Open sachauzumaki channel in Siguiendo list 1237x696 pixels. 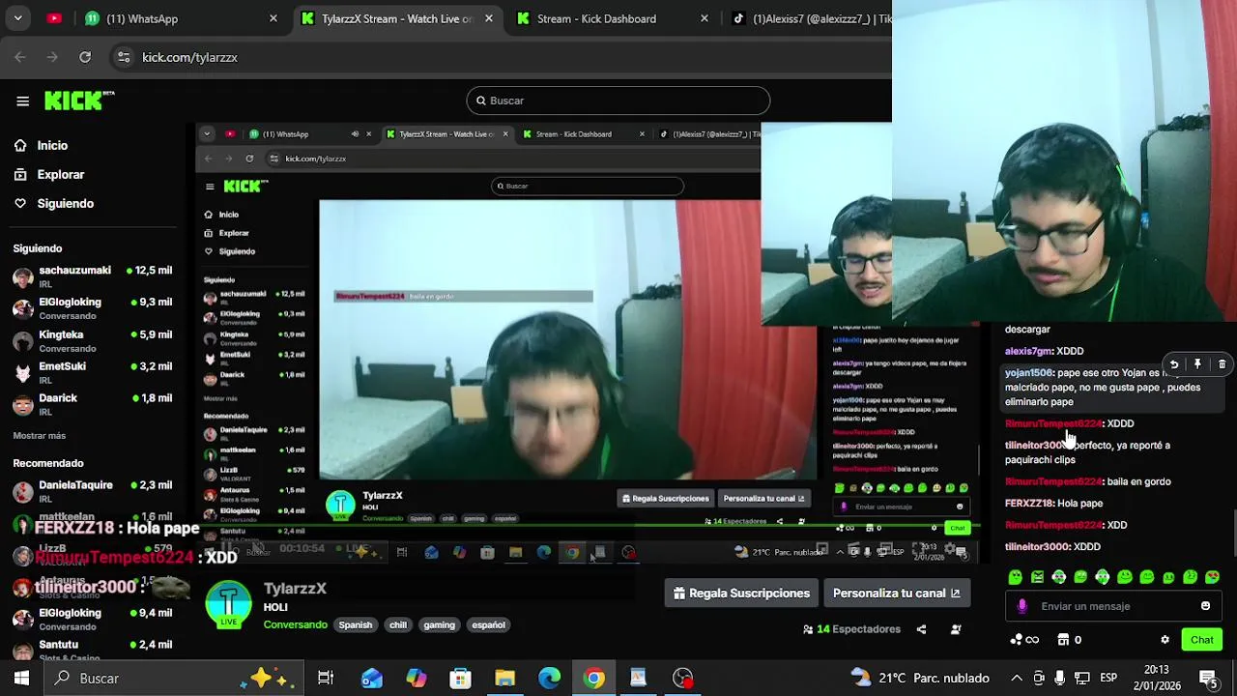pos(93,276)
